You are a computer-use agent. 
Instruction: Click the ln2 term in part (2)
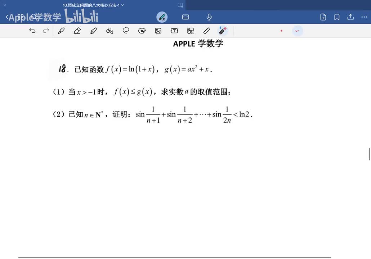pyautogui.click(x=244, y=114)
